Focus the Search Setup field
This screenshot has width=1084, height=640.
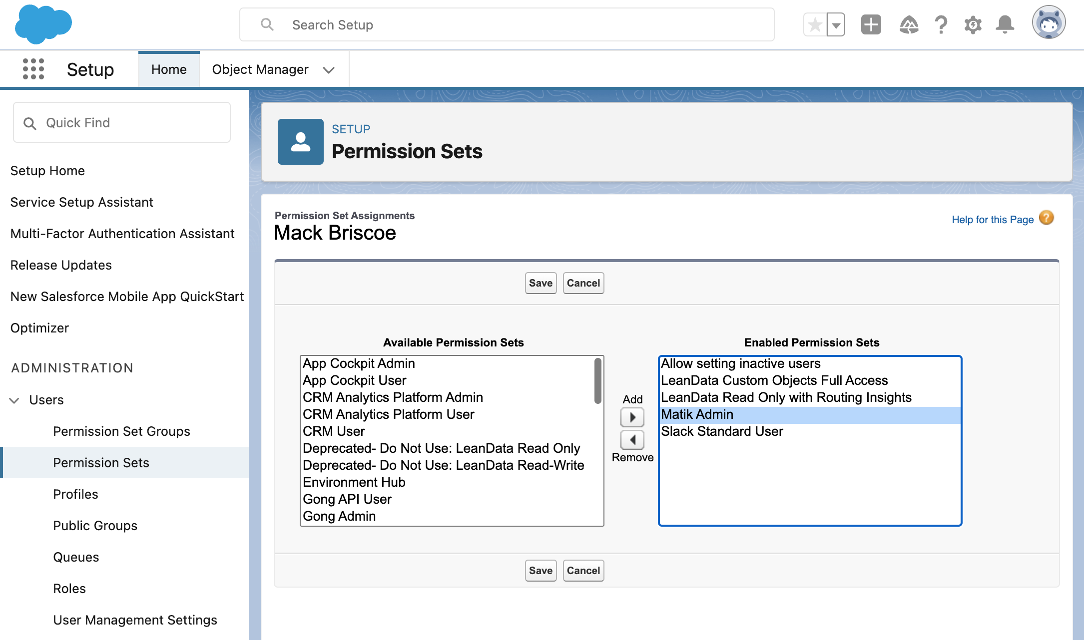[507, 24]
